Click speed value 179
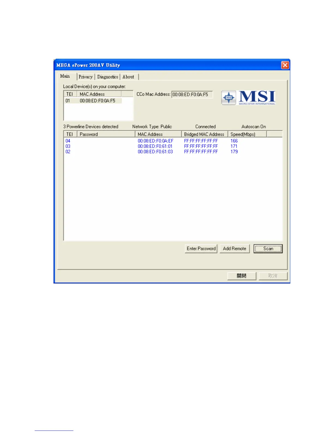The image size is (334, 433). tap(234, 152)
